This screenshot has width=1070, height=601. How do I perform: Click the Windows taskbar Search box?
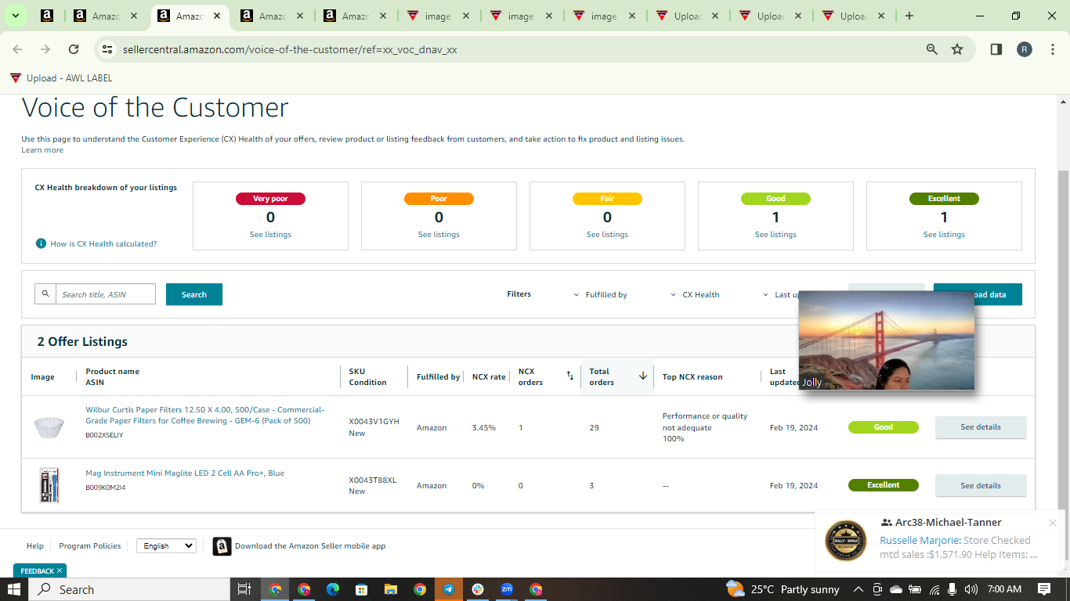(129, 589)
